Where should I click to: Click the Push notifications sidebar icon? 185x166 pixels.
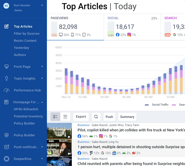(7, 147)
